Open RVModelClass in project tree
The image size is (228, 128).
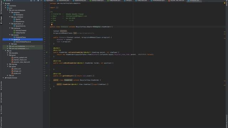(21, 37)
